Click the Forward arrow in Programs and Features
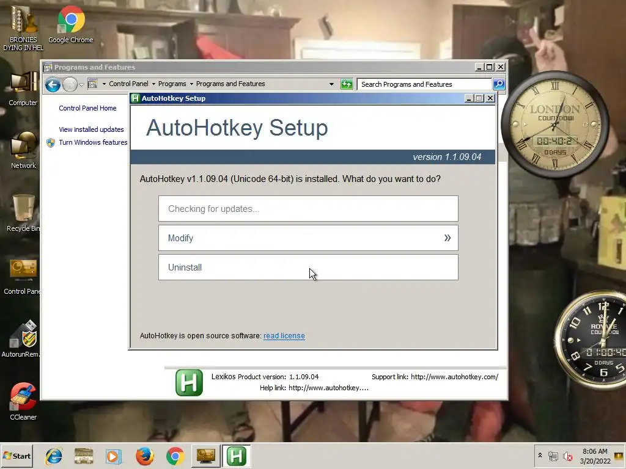The width and height of the screenshot is (626, 469). click(70, 84)
